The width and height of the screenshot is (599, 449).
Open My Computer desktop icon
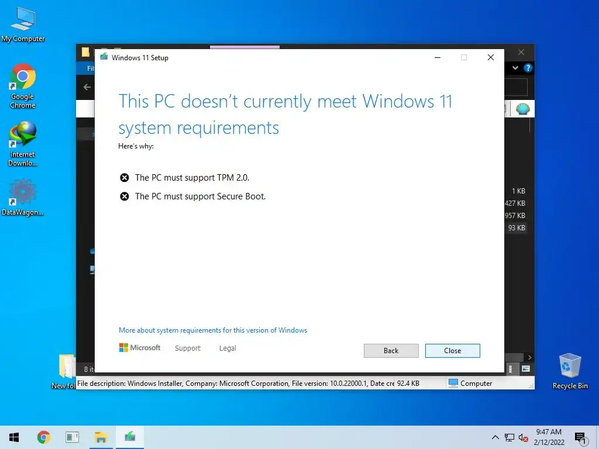click(x=23, y=25)
